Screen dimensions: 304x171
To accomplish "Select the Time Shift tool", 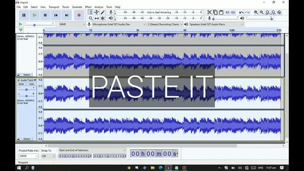I will 96,19.
